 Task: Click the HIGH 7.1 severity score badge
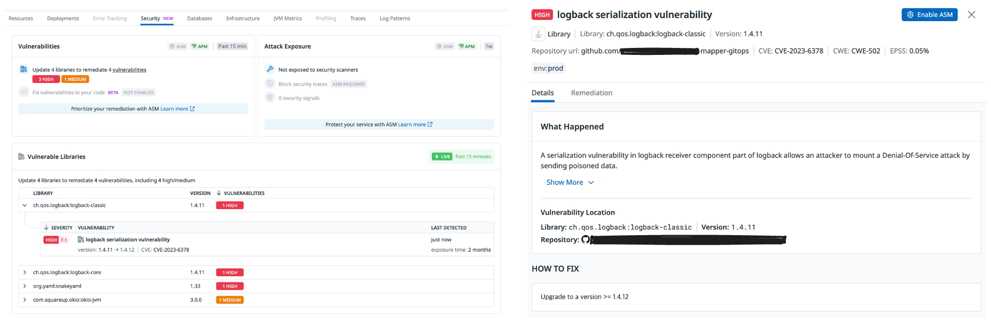pyautogui.click(x=55, y=240)
